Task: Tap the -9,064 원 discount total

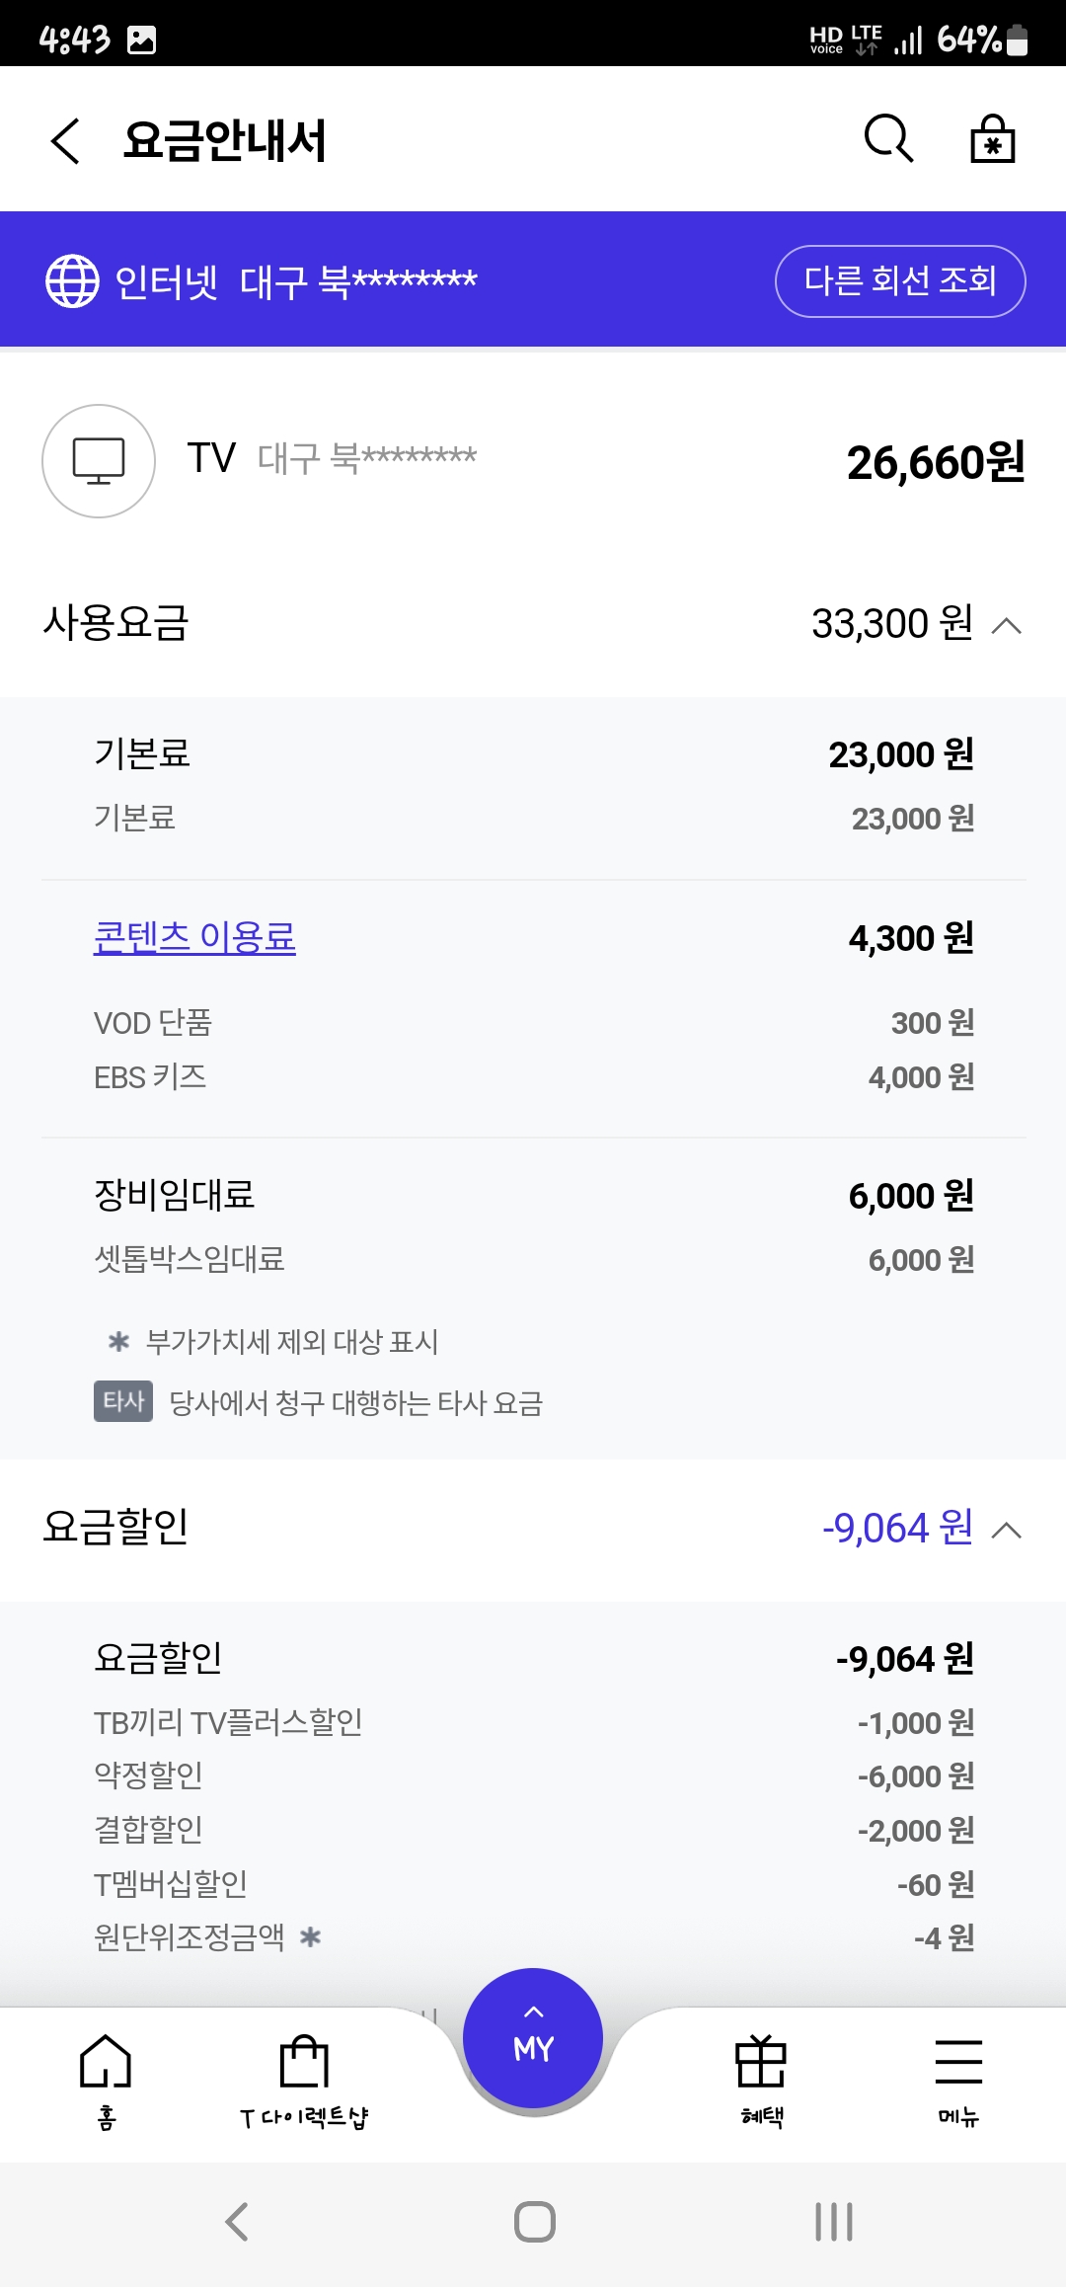Action: point(897,1529)
